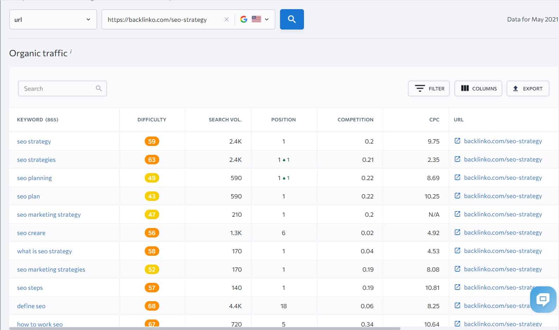Click external link icon in 'seo strategies' row
Viewport: 559px width, 330px height.
click(x=457, y=159)
